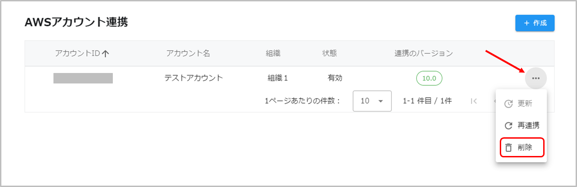Select the テストアカウント account name cell
The width and height of the screenshot is (577, 187).
tap(194, 78)
